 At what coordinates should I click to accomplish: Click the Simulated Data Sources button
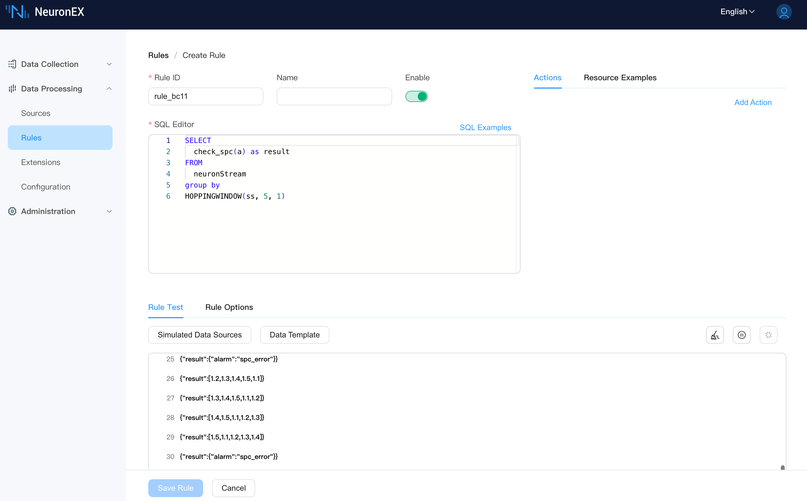coord(200,335)
